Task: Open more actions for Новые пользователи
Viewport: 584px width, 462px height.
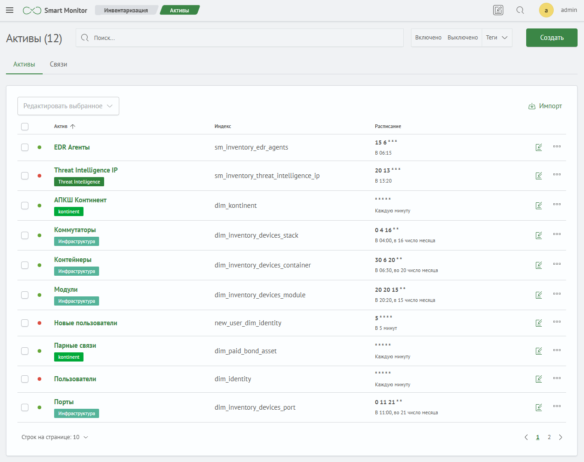Action: tap(557, 322)
